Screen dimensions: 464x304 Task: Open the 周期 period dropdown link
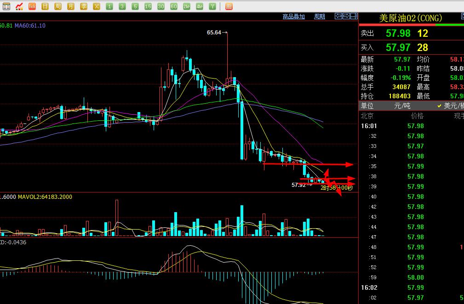tap(320, 17)
